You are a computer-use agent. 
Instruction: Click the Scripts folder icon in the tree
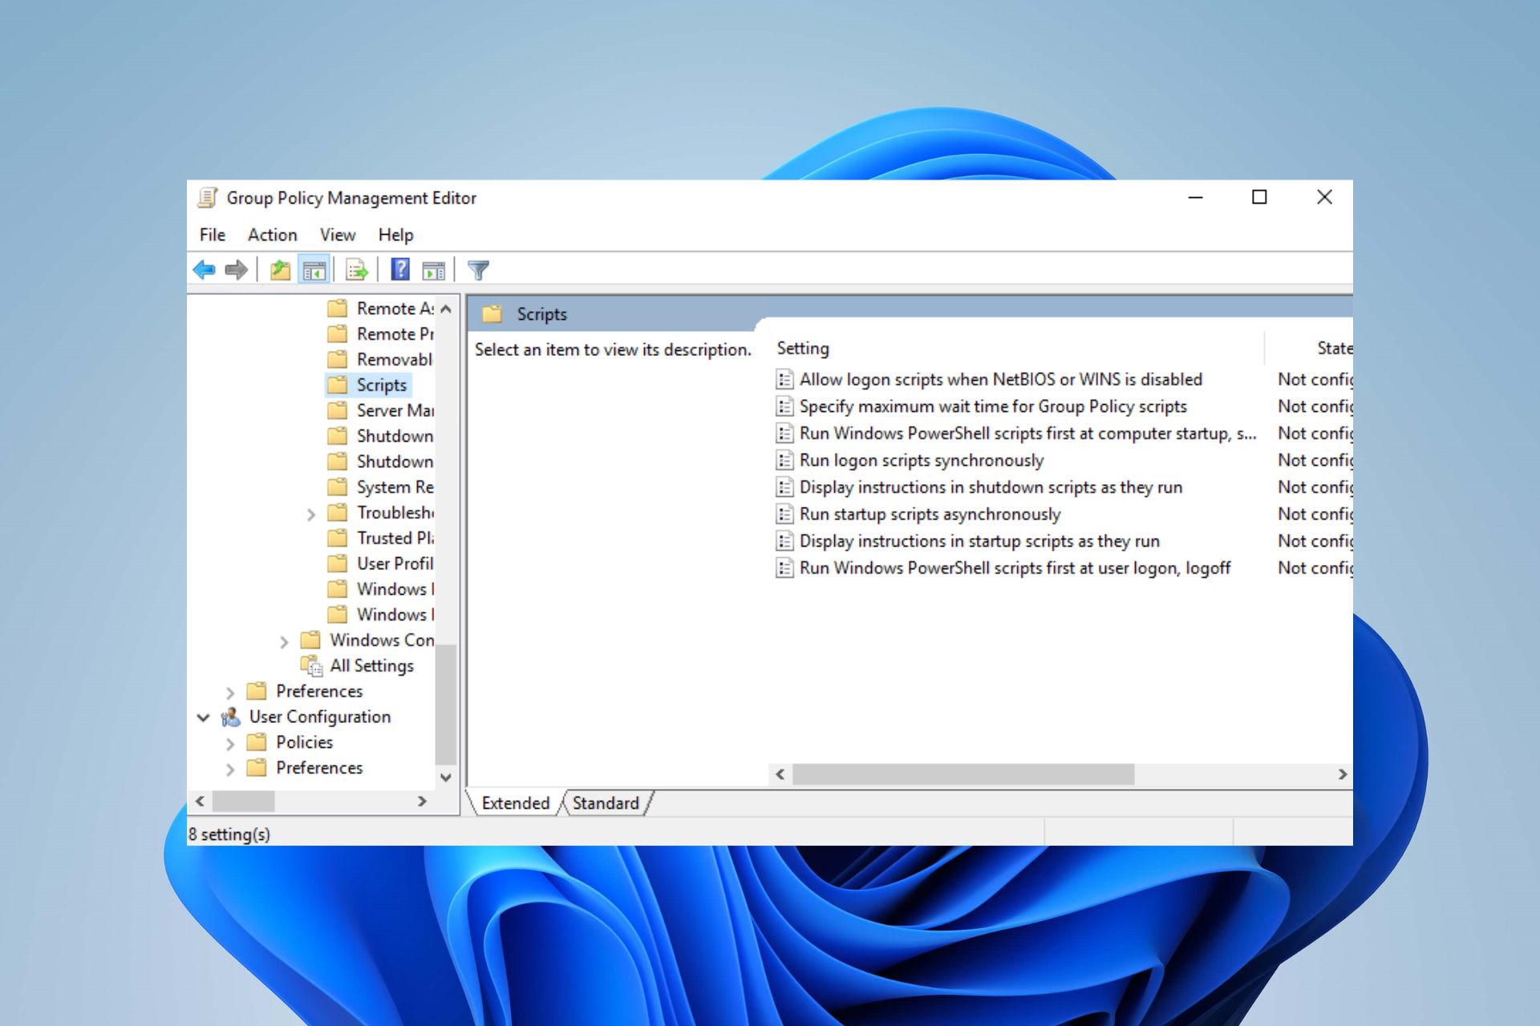click(x=338, y=385)
